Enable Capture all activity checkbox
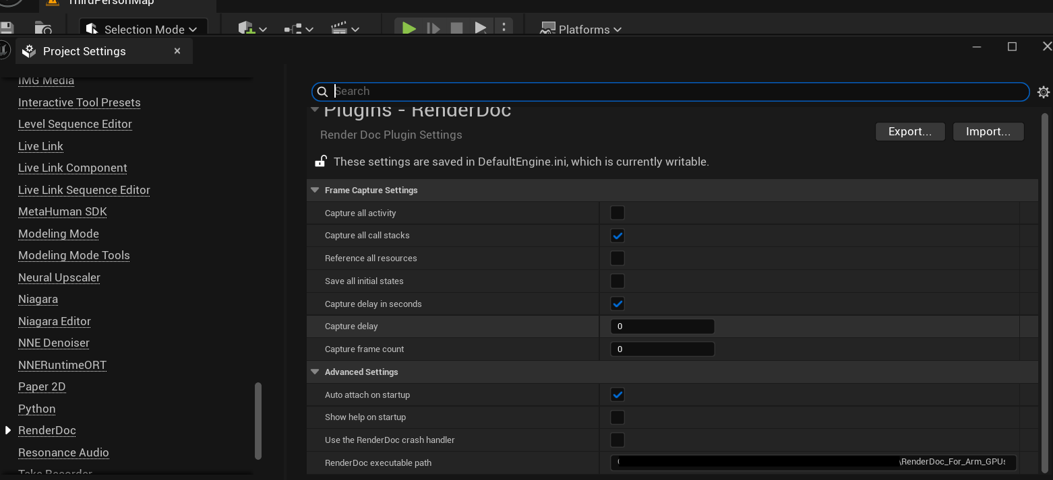Screen dimensions: 1053x480 click(617, 213)
